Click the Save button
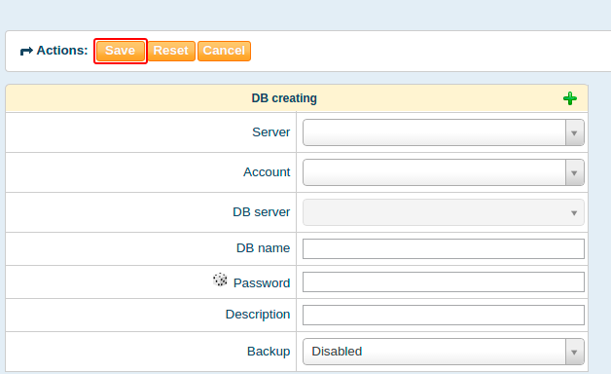 [x=121, y=51]
